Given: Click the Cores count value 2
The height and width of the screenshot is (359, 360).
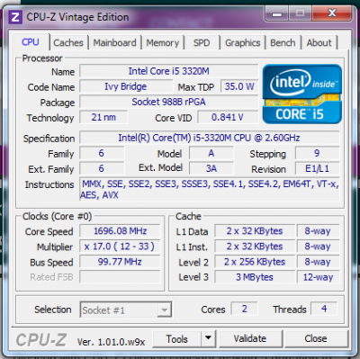Looking at the screenshot, I should pyautogui.click(x=244, y=309).
